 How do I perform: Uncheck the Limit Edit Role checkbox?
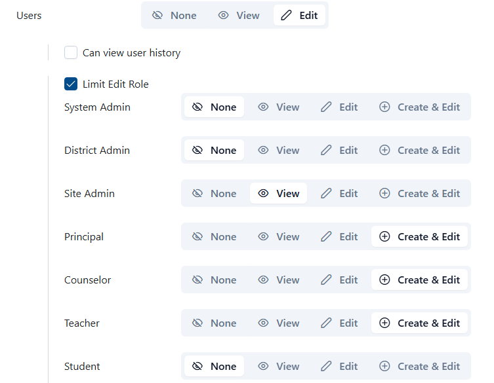[x=71, y=84]
